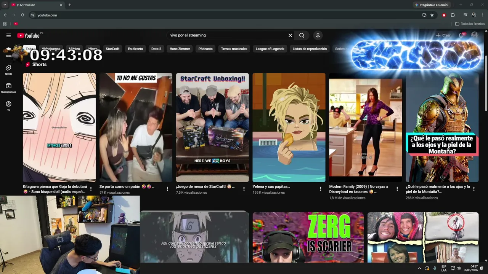Screen dimensions: 488x274
Task: Clear the search box text
Action: click(x=290, y=35)
